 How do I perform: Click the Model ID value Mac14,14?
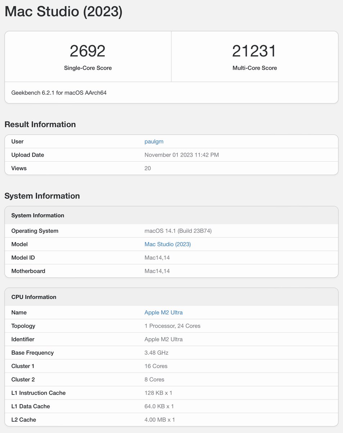coord(157,258)
